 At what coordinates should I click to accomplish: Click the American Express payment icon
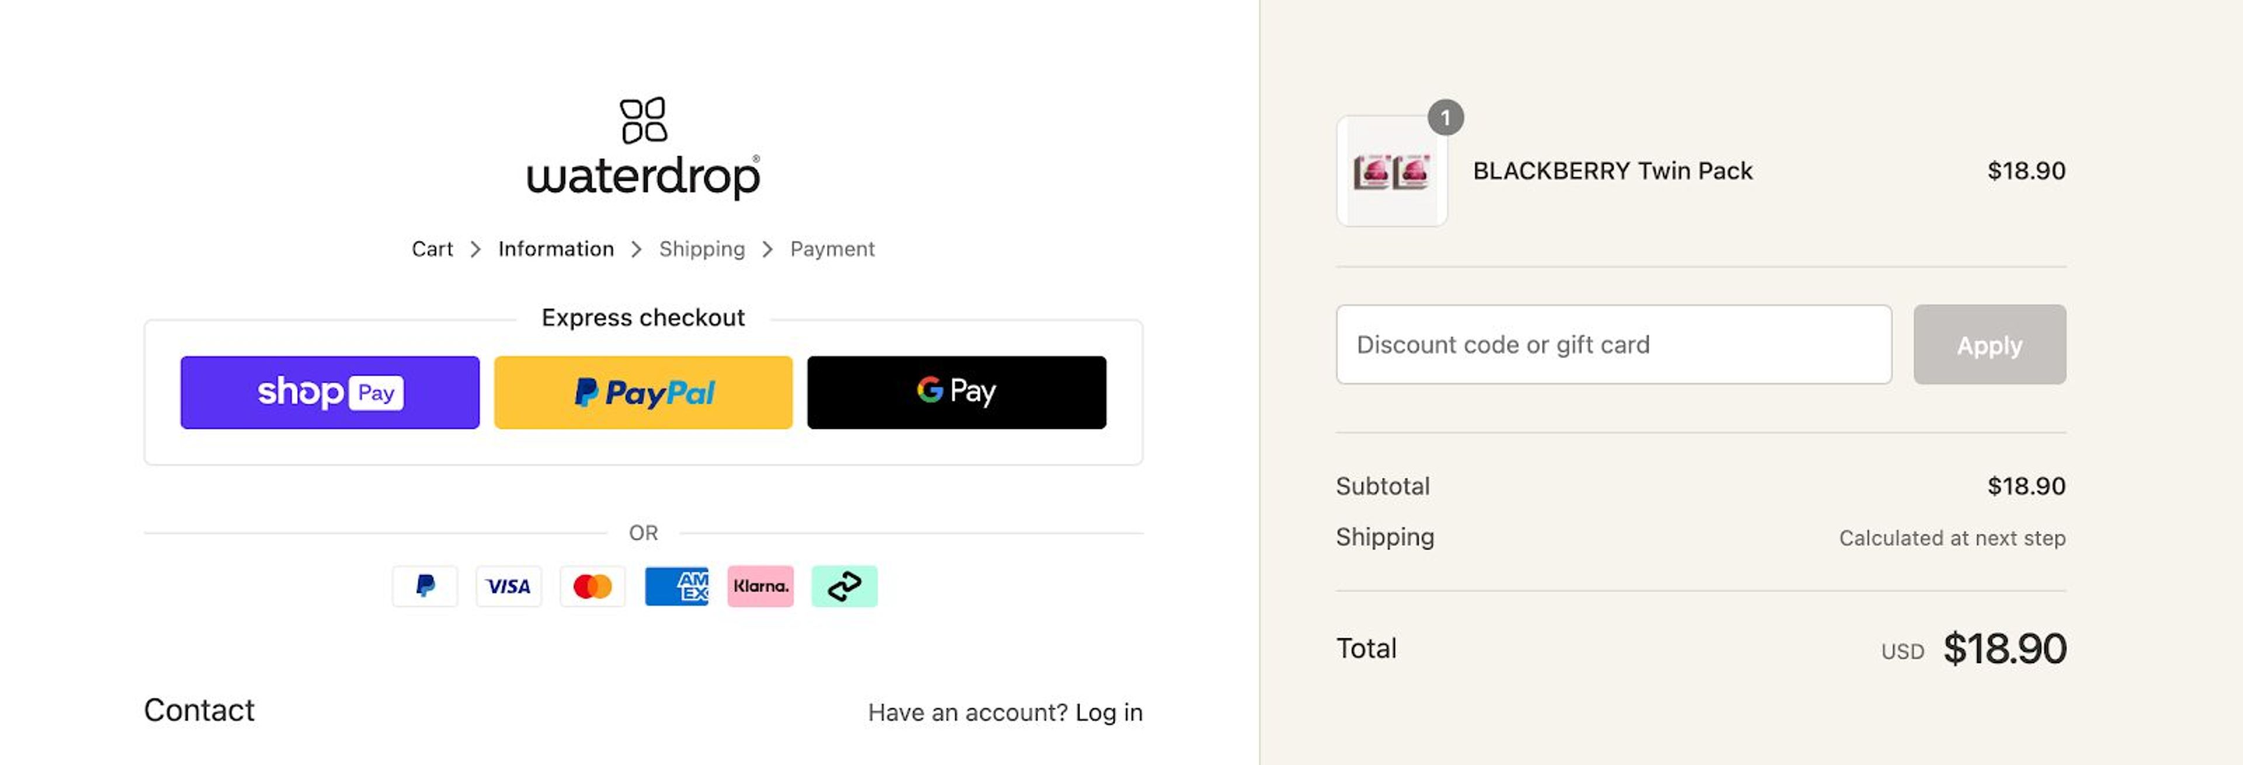tap(676, 586)
